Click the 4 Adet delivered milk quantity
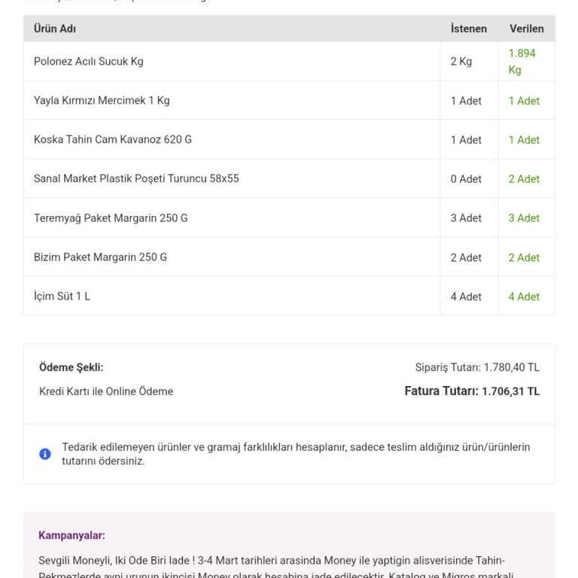578x578 pixels. click(x=524, y=297)
